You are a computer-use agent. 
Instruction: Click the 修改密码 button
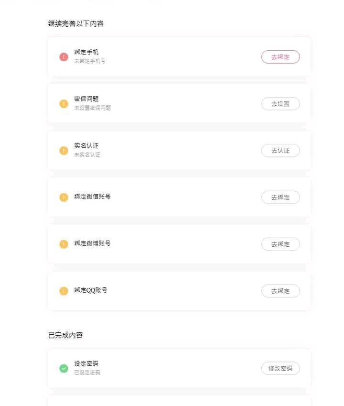click(280, 368)
